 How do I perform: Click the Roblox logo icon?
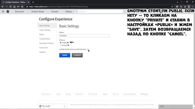8,12
